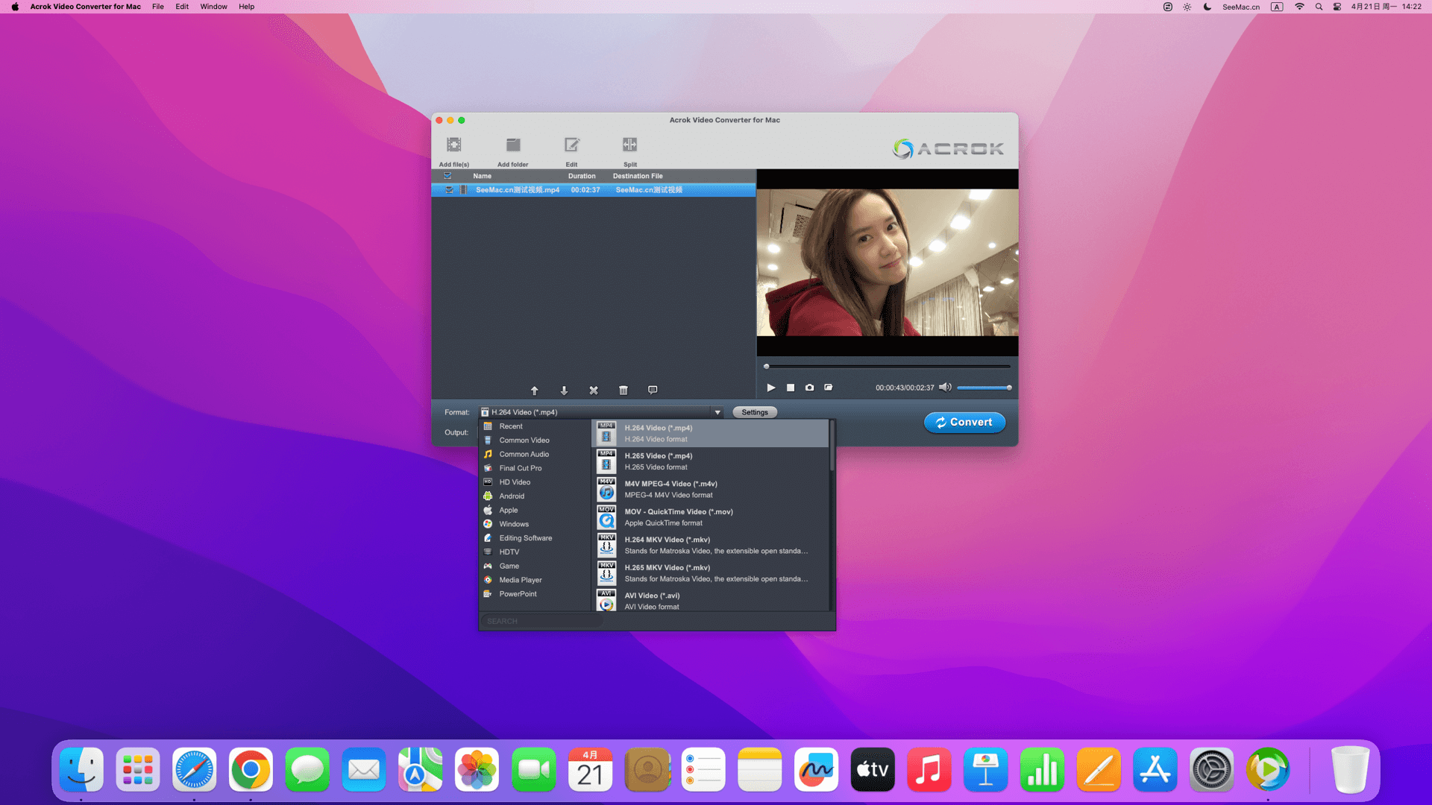Adjust the blue volume slider
Image resolution: width=1432 pixels, height=805 pixels.
[x=984, y=388]
